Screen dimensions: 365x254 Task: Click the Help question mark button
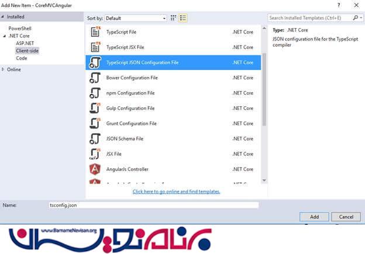[339, 5]
